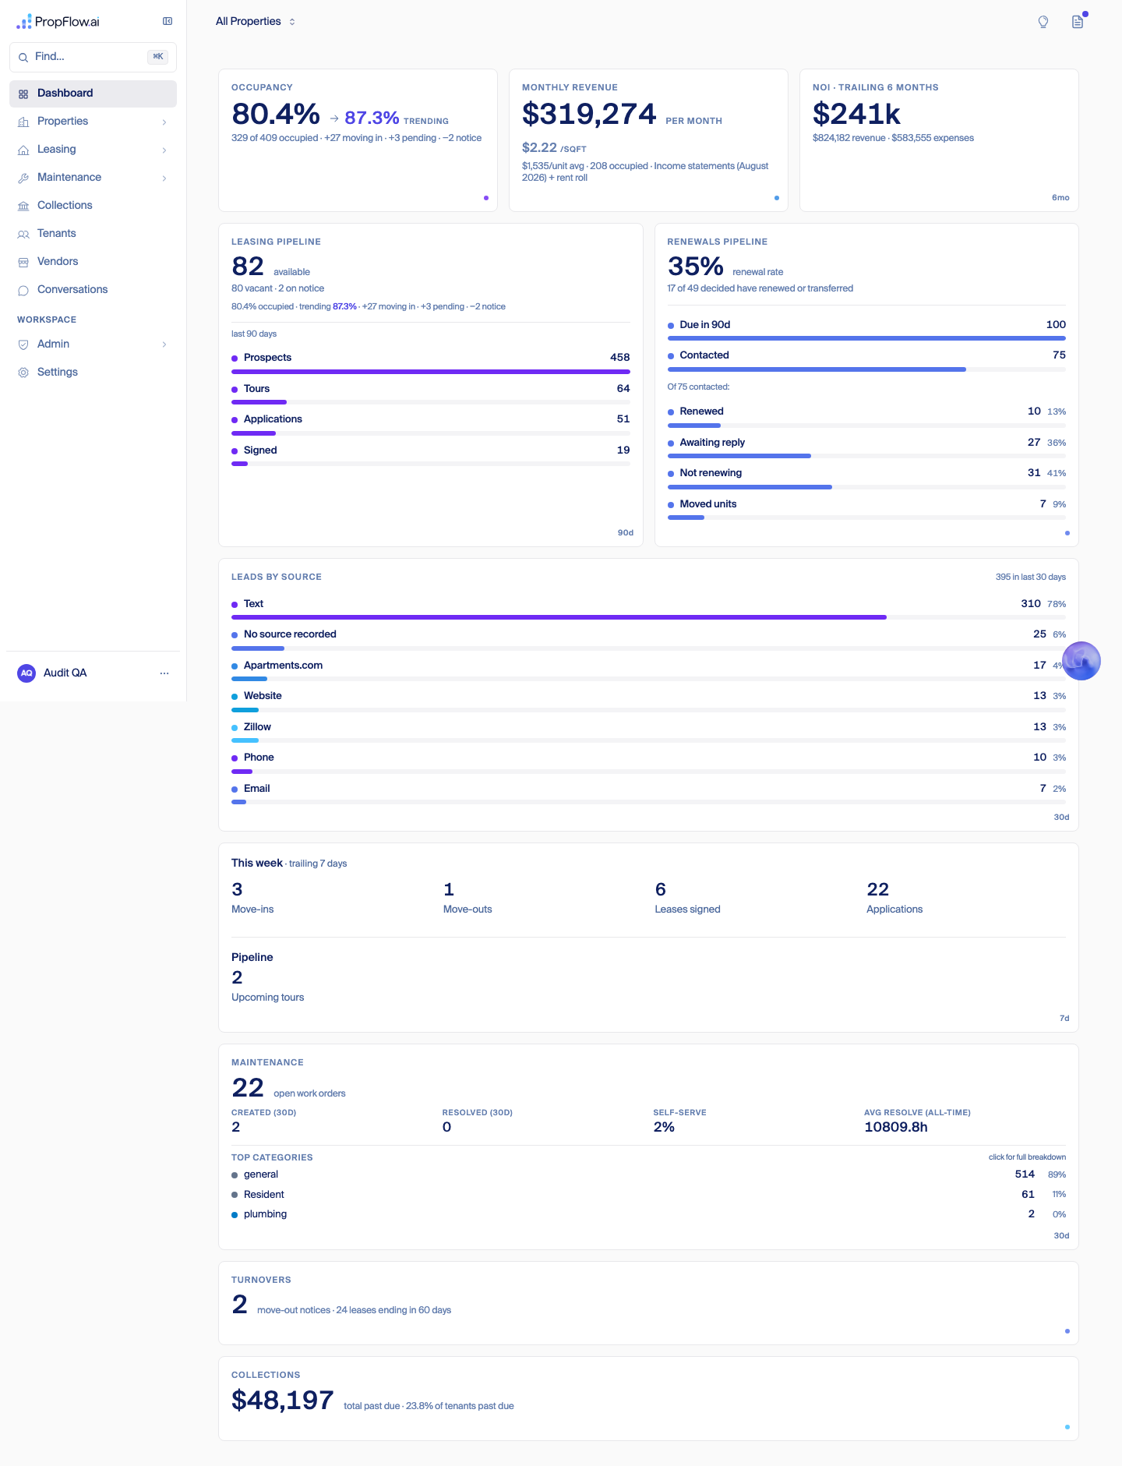Viewport: 1122px width, 1466px height.
Task: Click the Zillow lead source row
Action: (x=648, y=733)
